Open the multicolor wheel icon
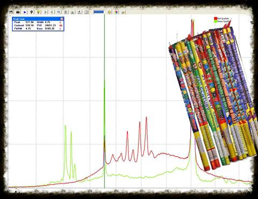This screenshot has width=258, height=199. pos(116,12)
